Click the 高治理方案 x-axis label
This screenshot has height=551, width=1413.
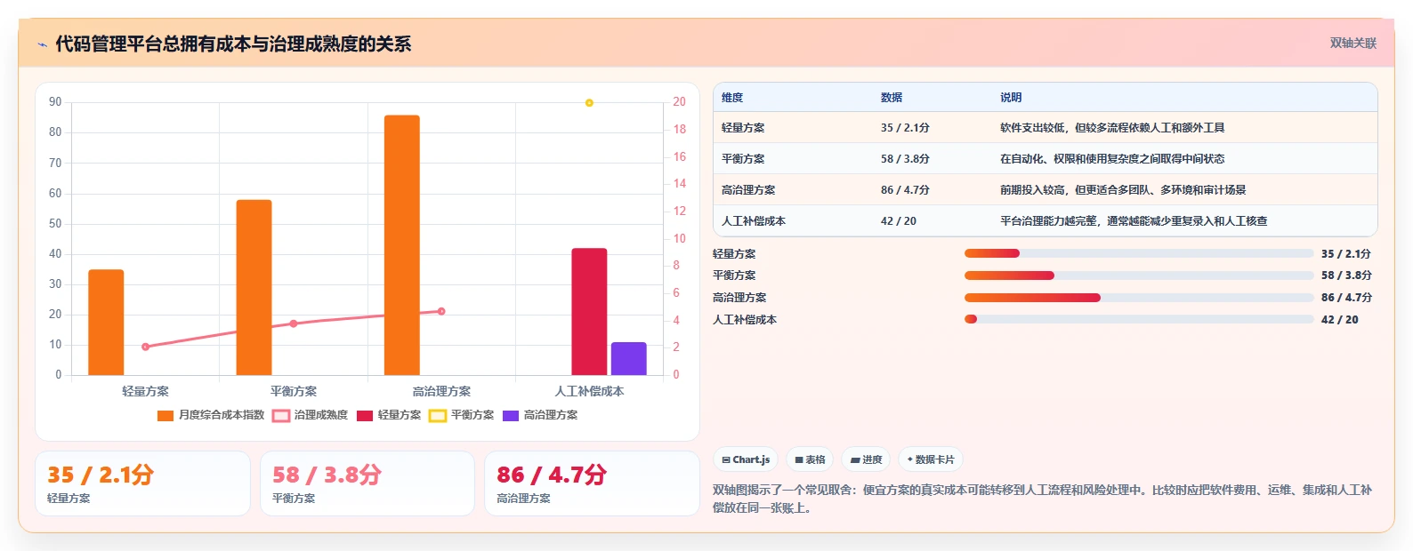coord(441,391)
